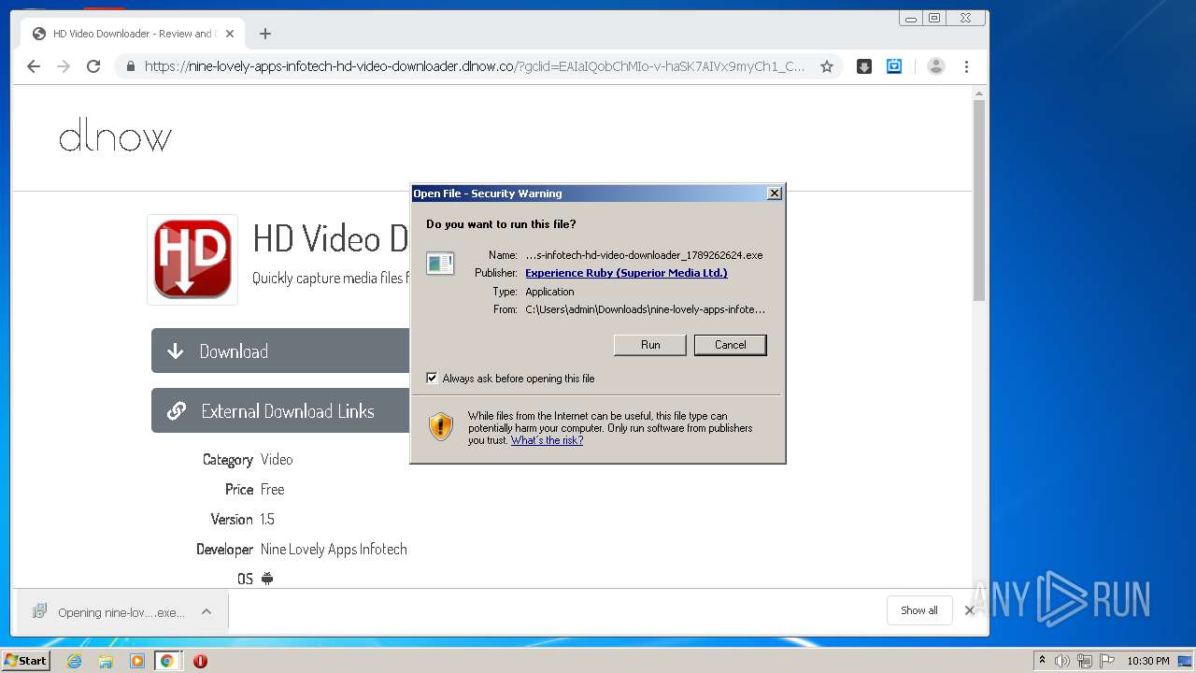Close the downloads bar
Viewport: 1196px width, 673px height.
[x=969, y=610]
